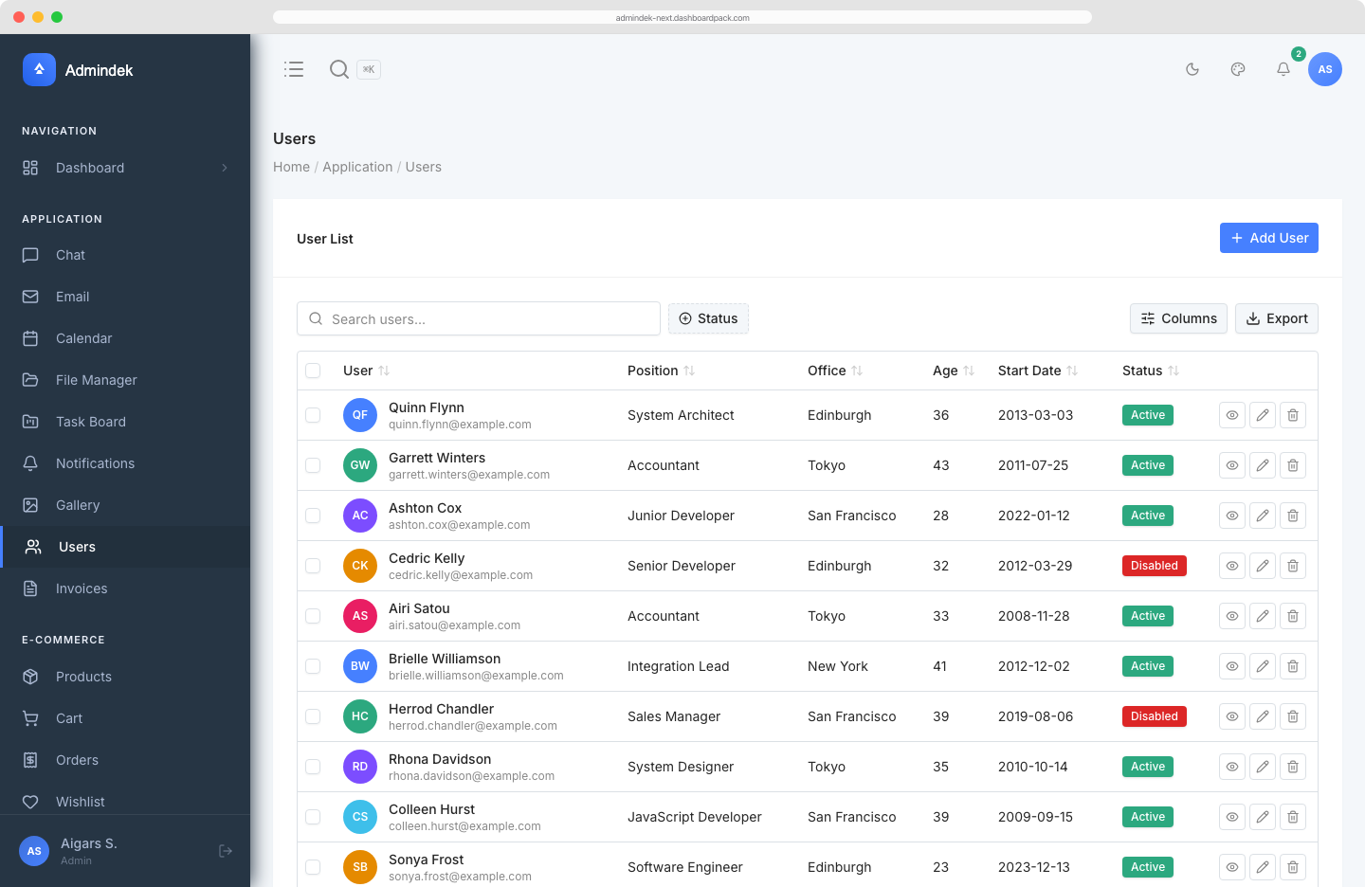Sort the table by Age column
1365x887 pixels.
coord(953,371)
